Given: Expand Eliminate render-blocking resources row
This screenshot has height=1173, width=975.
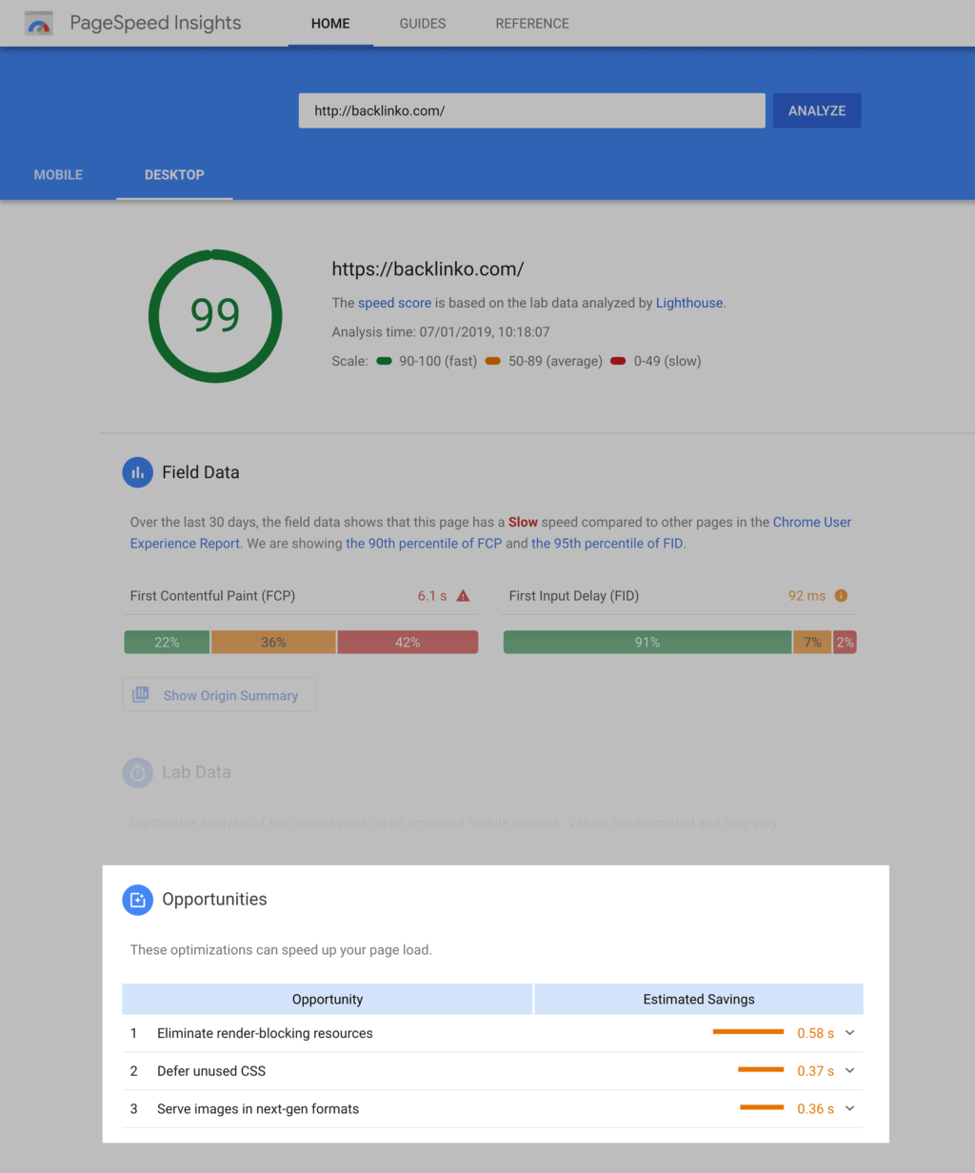Looking at the screenshot, I should (850, 1033).
